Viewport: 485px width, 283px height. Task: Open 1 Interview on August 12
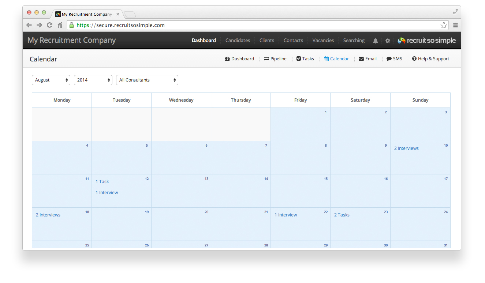click(107, 193)
